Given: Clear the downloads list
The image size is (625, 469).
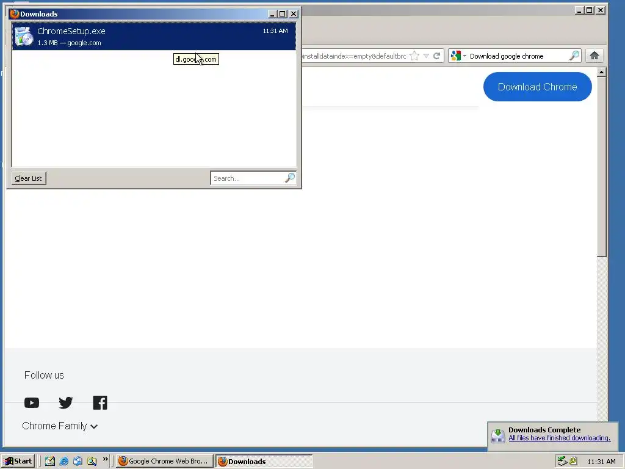Looking at the screenshot, I should [x=29, y=178].
